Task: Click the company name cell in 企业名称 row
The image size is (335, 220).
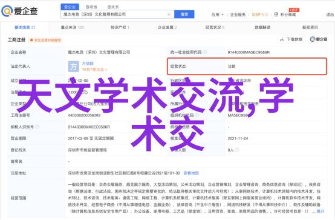Action: coord(99,52)
